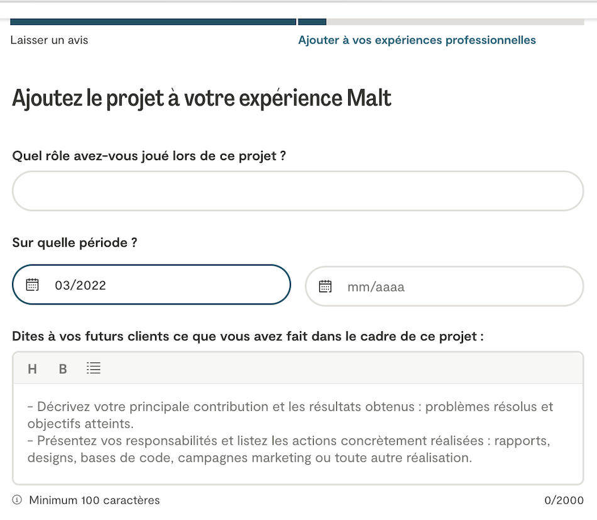597x520 pixels.
Task: Select Ajouter à vos expériences professionnelles step
Action: pyautogui.click(x=417, y=40)
